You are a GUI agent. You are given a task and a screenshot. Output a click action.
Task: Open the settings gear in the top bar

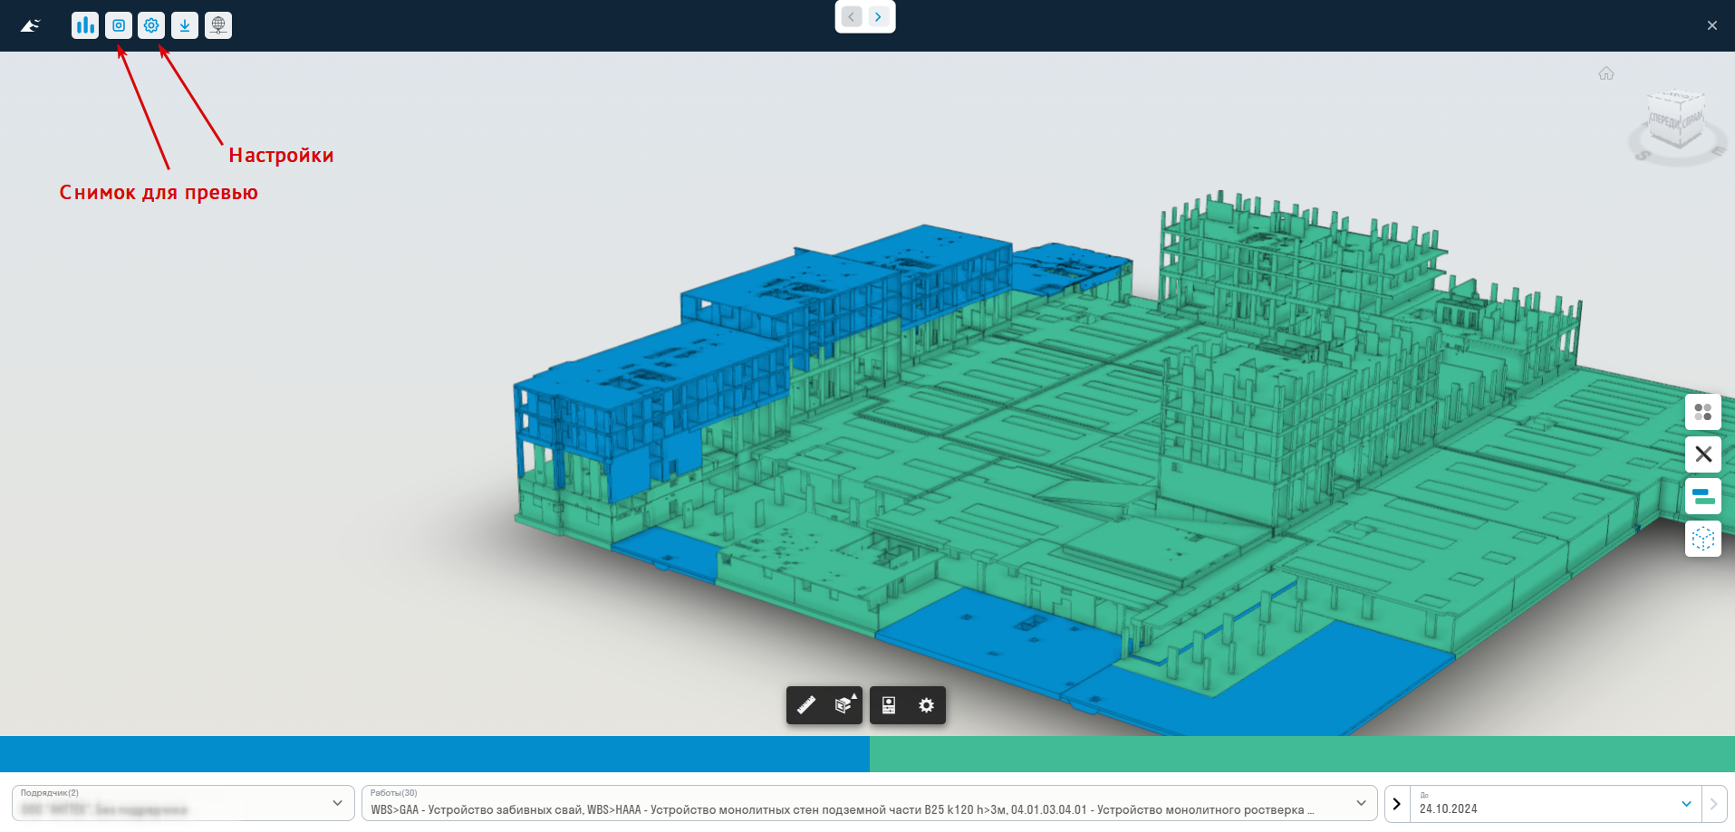click(151, 25)
